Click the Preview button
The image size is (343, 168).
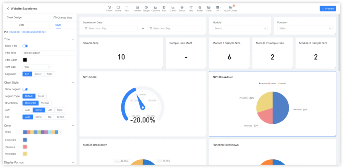coord(328,9)
